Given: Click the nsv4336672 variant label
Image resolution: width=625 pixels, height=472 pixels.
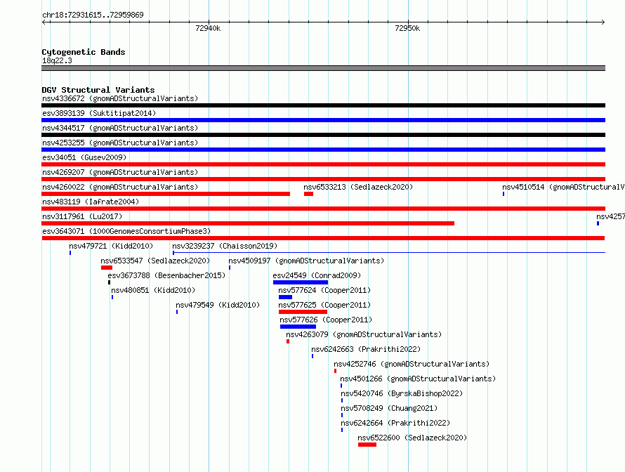Looking at the screenshot, I should coord(120,98).
